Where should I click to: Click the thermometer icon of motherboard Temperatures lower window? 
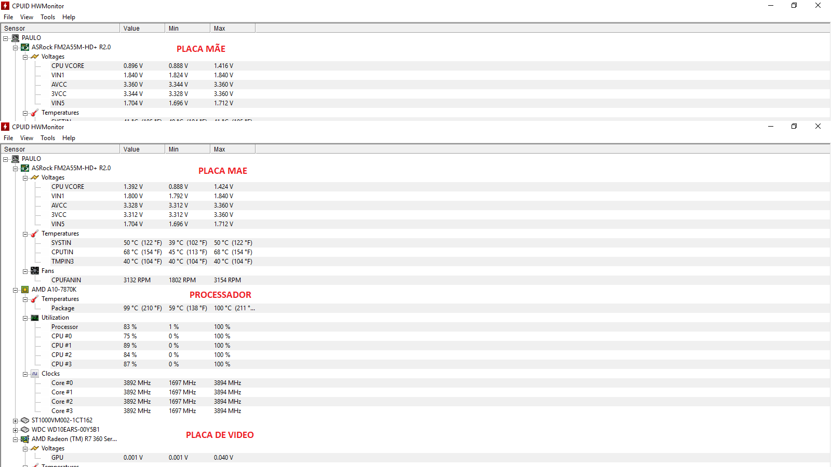[x=35, y=233]
